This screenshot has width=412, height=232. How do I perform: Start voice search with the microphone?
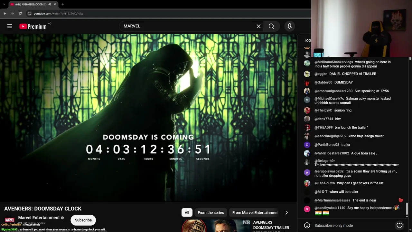tap(290, 26)
